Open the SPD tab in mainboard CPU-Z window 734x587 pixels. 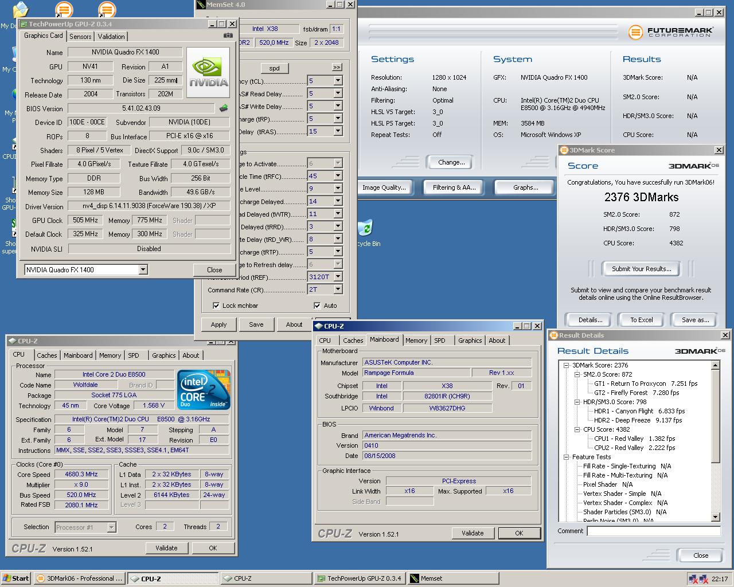pyautogui.click(x=440, y=341)
